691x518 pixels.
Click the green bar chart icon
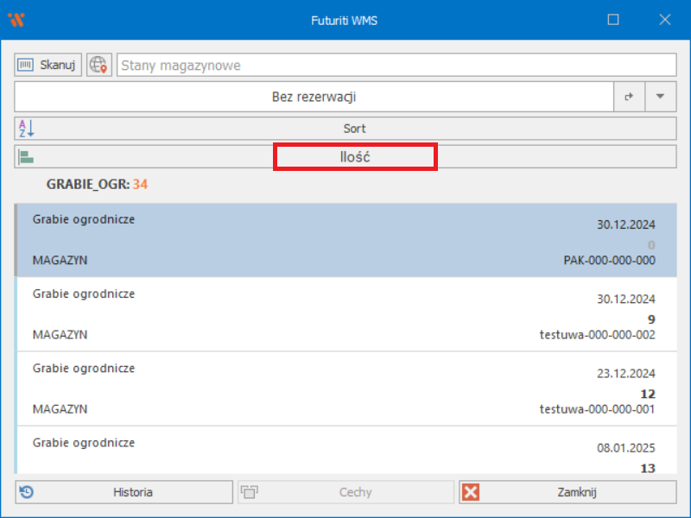(26, 157)
